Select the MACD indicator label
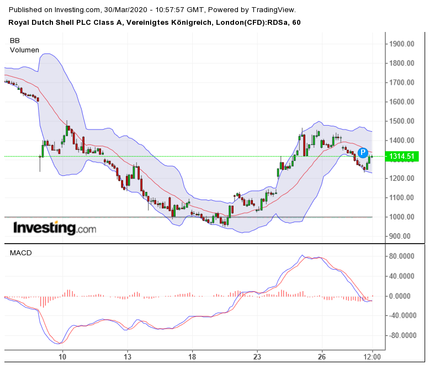 click(x=21, y=253)
